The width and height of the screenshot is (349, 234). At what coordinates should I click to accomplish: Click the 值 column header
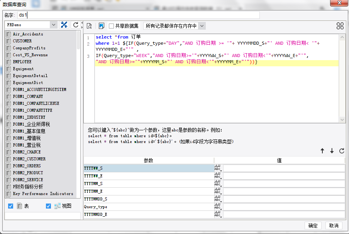[x=280, y=160]
